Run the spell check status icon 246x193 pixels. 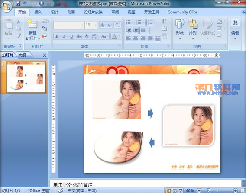point(60,190)
